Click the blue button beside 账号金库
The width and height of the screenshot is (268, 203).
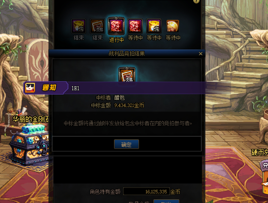tap(166, 201)
